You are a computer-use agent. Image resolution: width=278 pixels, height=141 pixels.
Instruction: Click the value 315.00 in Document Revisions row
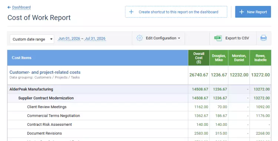pyautogui.click(x=221, y=133)
